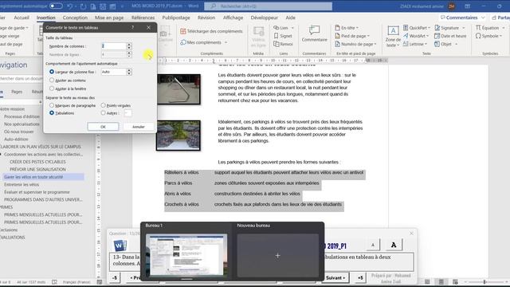
Task: Open the Pages tab in navigation pane
Action: (x=17, y=92)
